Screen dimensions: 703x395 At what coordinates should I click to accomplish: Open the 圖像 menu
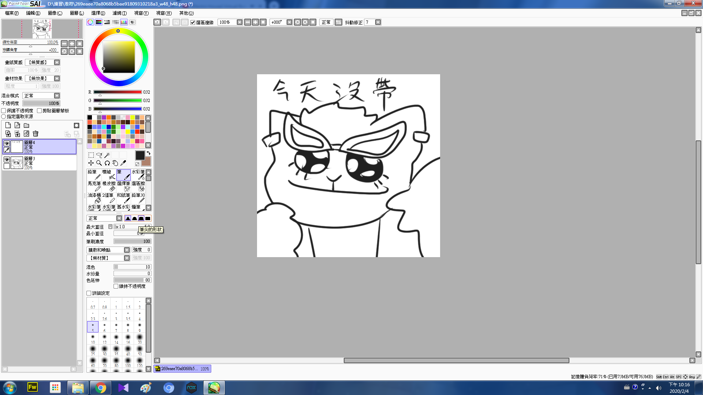(55, 13)
